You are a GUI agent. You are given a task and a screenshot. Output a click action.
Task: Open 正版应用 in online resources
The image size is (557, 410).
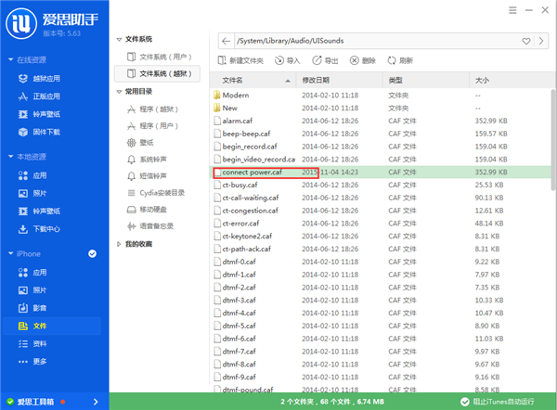[39, 96]
